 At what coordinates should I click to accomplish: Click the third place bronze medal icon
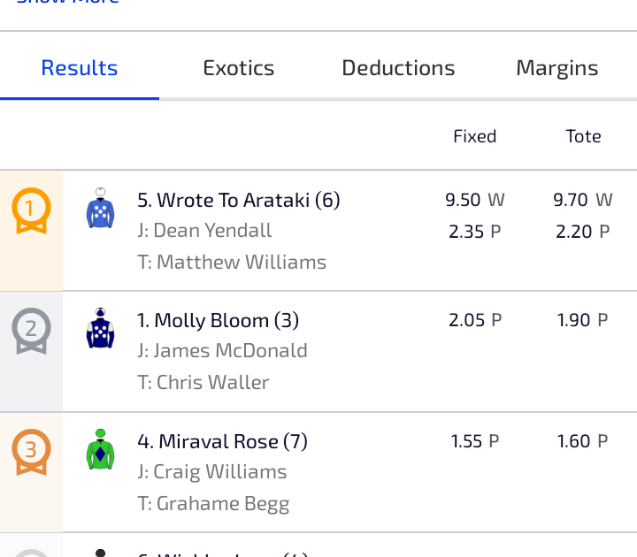(31, 451)
